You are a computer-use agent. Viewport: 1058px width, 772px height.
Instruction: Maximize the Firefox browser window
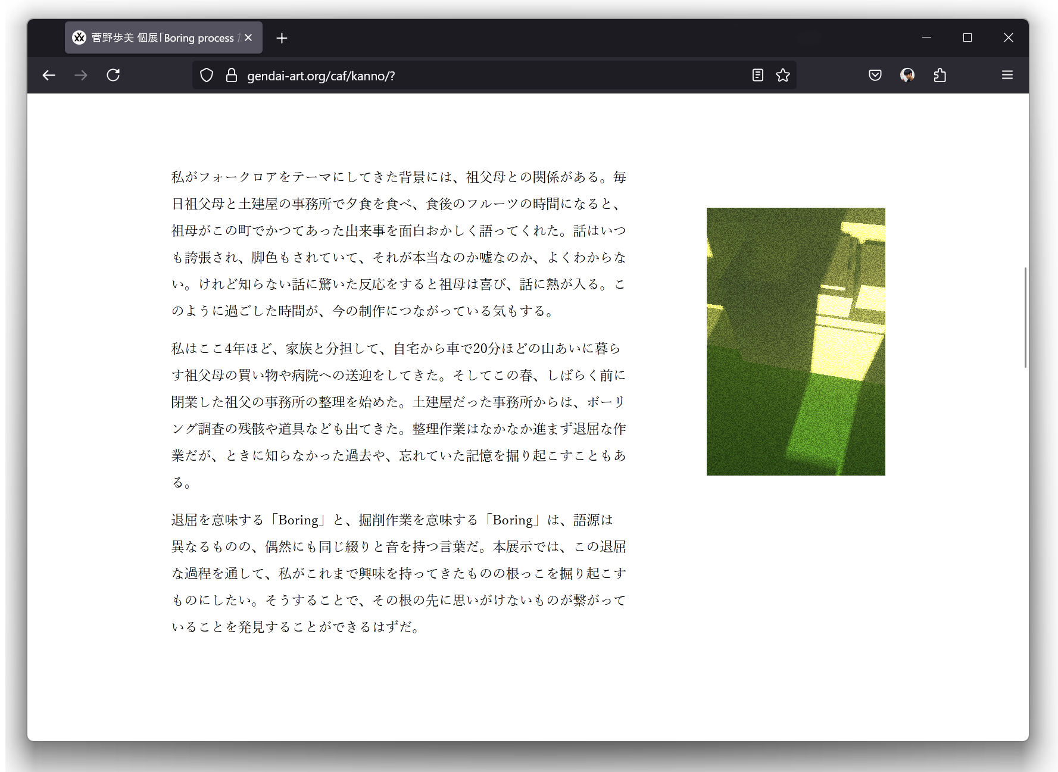click(968, 37)
